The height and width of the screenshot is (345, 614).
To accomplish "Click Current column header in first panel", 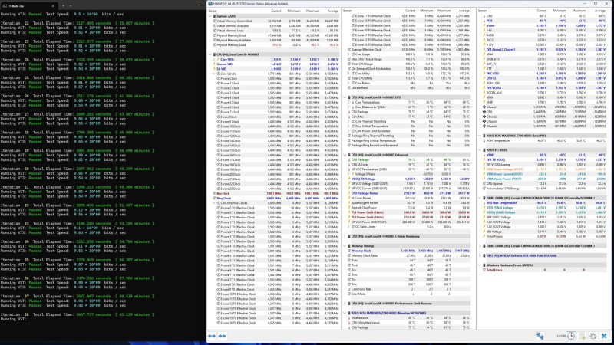I will (x=276, y=11).
